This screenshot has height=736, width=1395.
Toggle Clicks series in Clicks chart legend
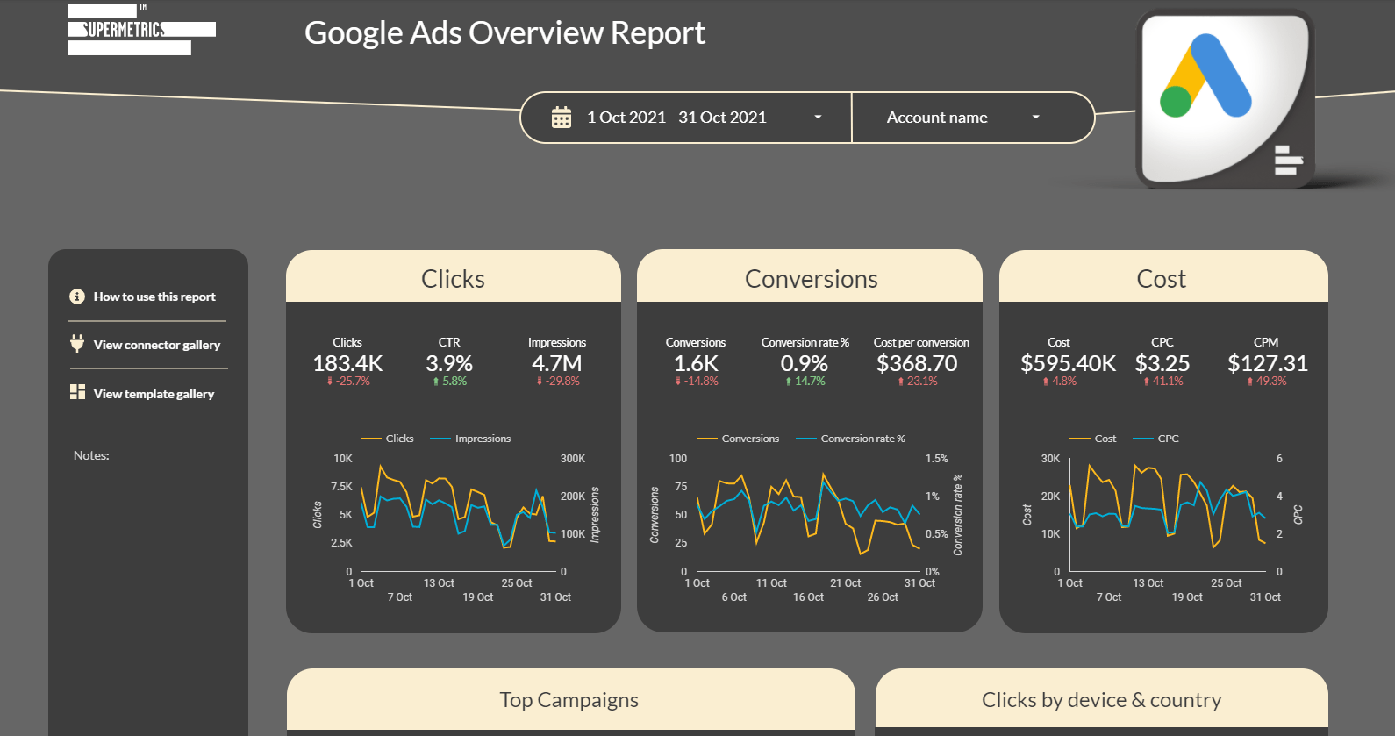[x=387, y=439]
